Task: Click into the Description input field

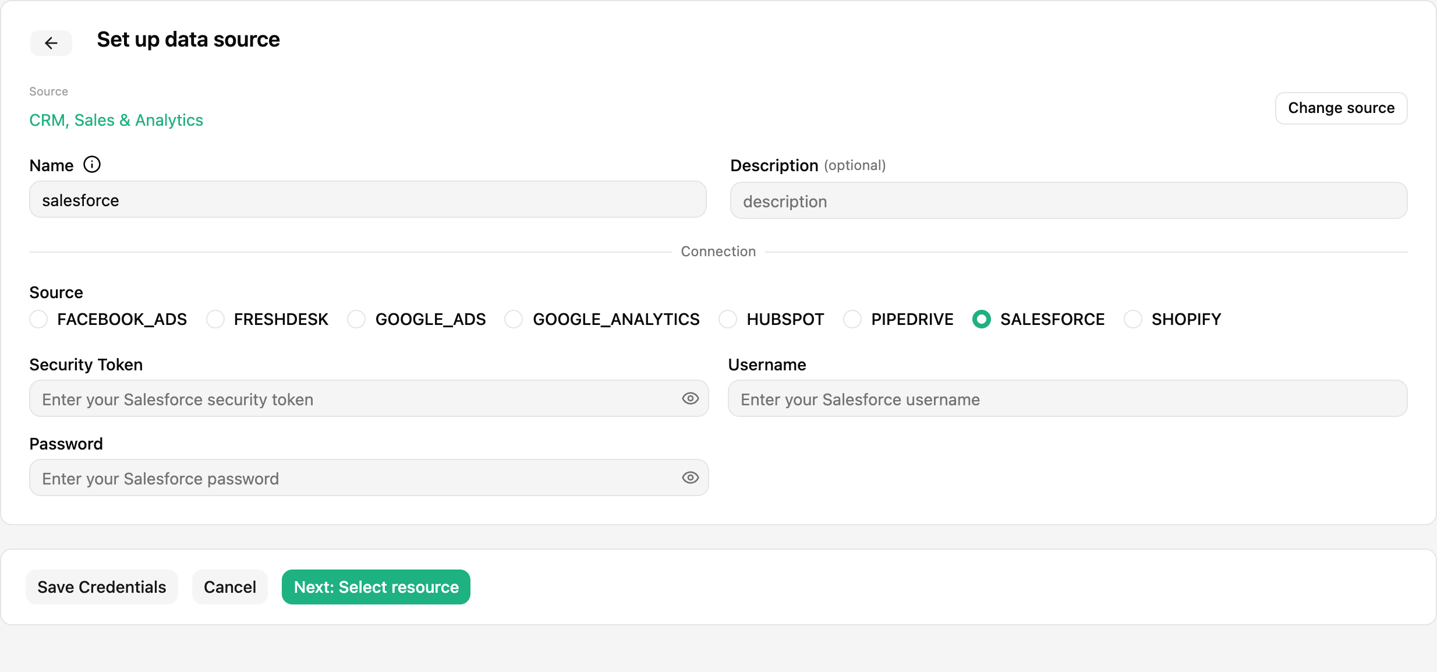Action: click(x=1069, y=201)
